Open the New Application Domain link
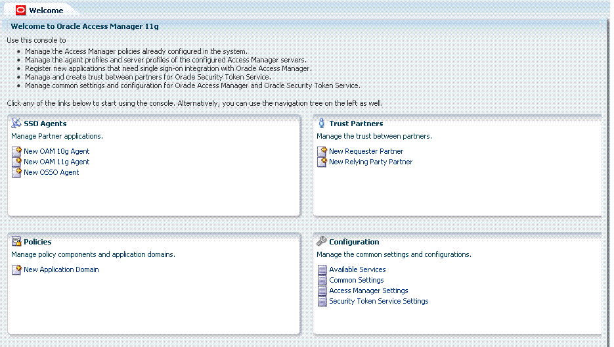The width and height of the screenshot is (614, 347). pos(61,269)
